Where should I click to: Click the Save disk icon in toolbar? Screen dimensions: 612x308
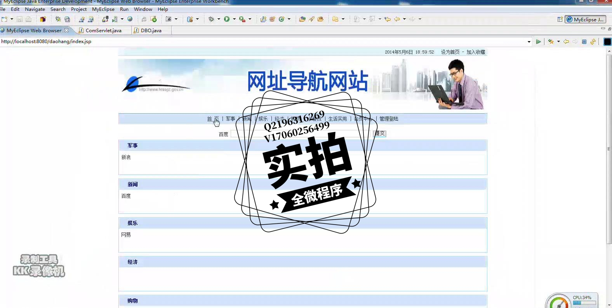[19, 19]
